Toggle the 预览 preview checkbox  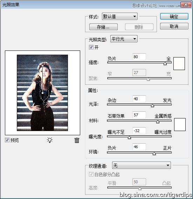click(x=7, y=140)
